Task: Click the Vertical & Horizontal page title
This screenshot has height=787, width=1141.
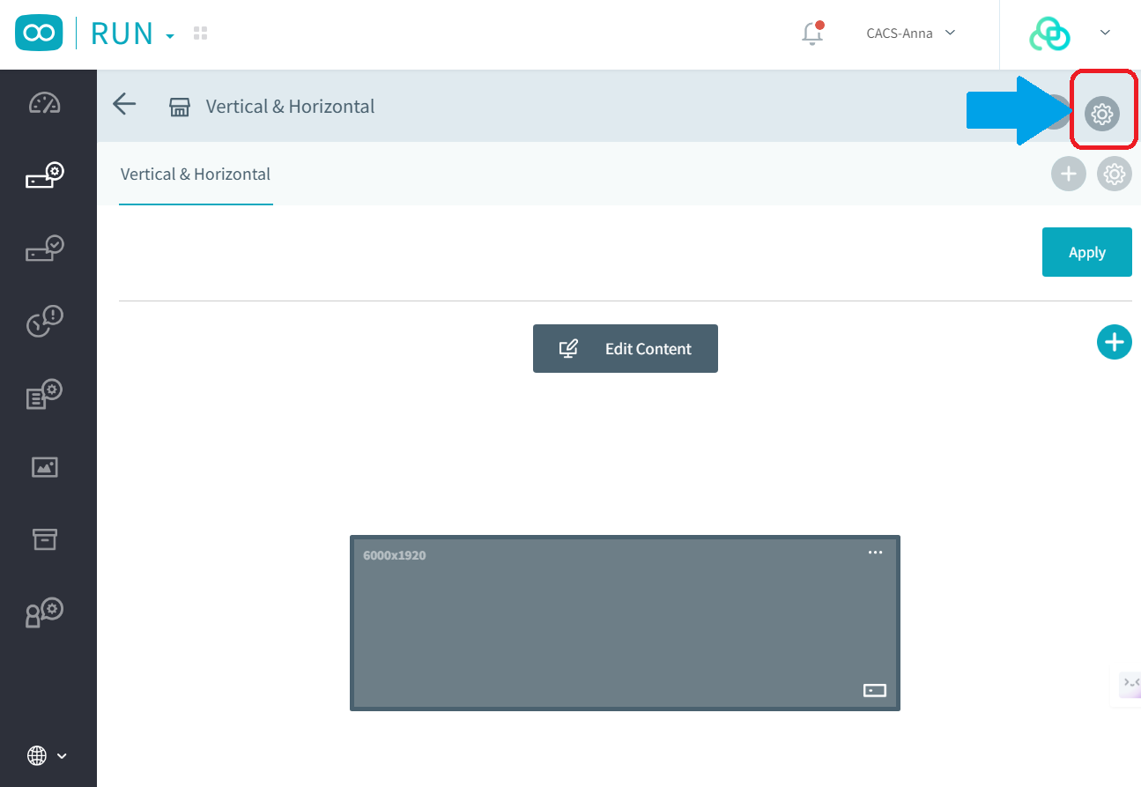Action: coord(291,107)
